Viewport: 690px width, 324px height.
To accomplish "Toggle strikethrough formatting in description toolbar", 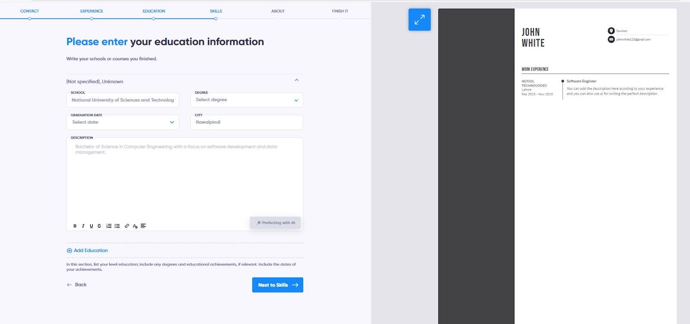I will [x=99, y=226].
